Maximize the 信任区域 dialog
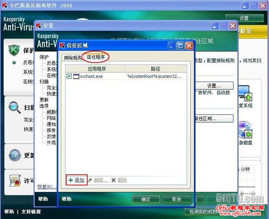 pyautogui.click(x=180, y=46)
